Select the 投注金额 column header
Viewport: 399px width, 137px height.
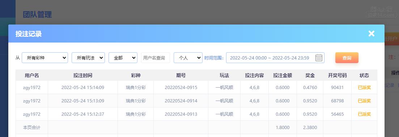click(x=283, y=75)
